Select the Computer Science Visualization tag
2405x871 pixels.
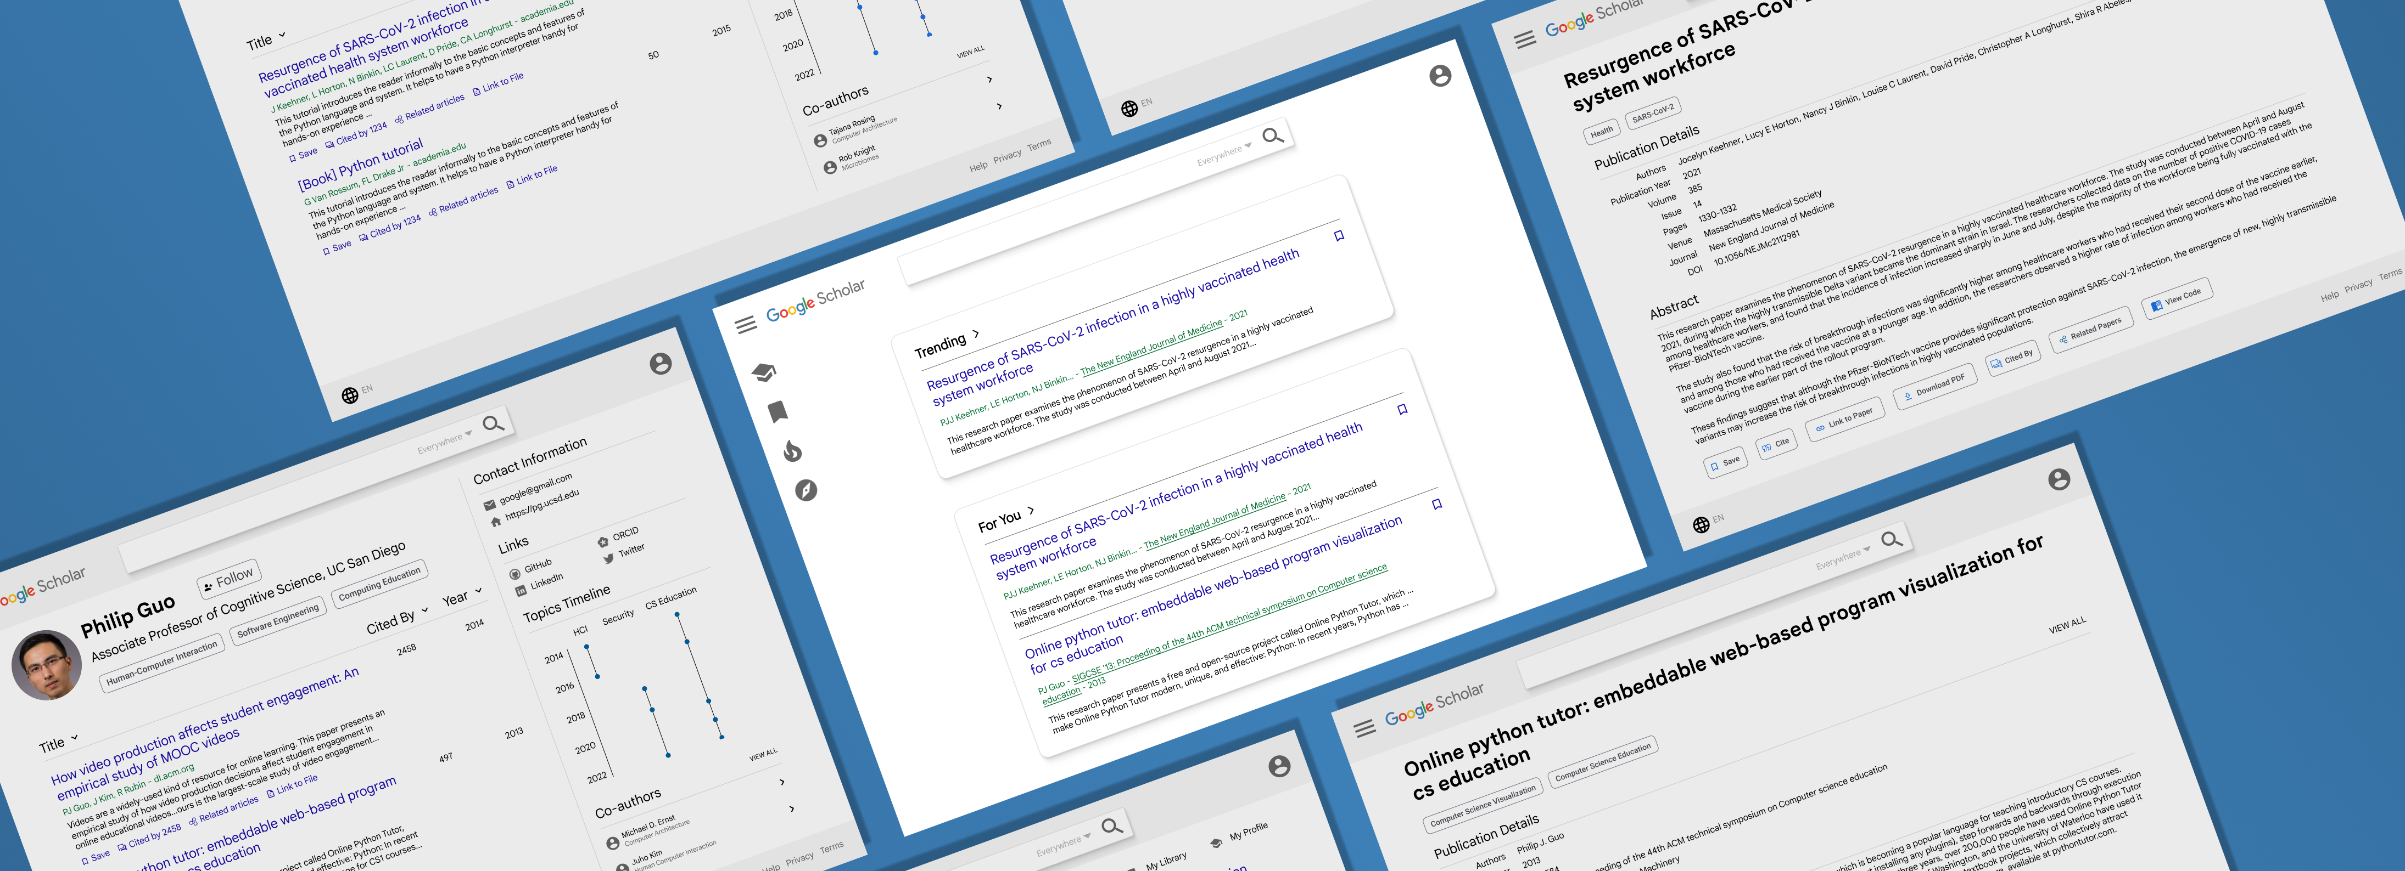(1483, 806)
